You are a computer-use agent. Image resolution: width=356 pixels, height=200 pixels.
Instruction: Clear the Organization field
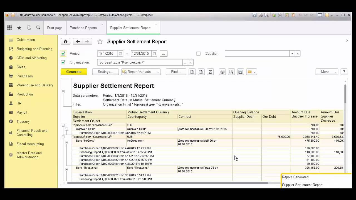click(x=191, y=62)
